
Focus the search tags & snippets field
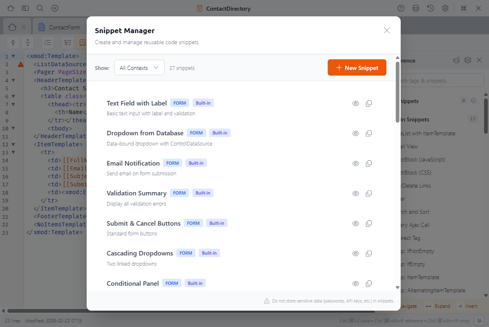tap(442, 81)
